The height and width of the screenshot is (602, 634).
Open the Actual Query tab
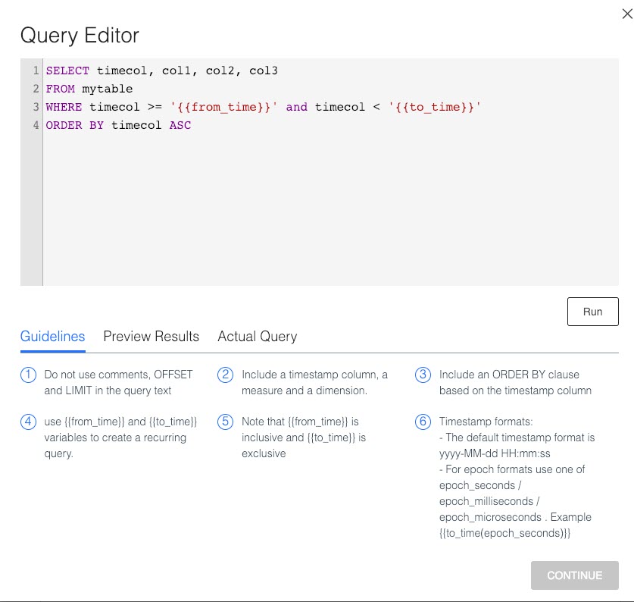257,337
